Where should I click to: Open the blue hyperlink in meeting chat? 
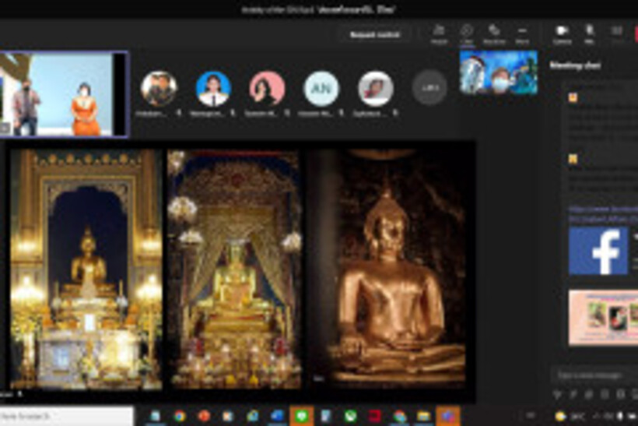603,214
